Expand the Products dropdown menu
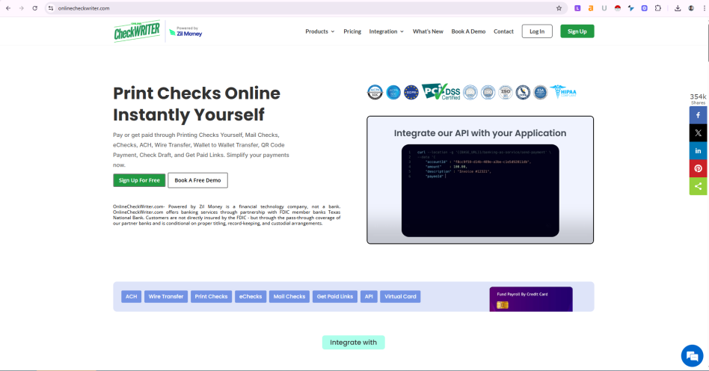 319,31
